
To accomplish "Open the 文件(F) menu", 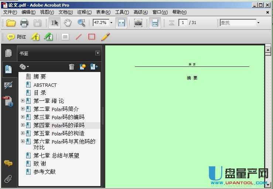I will pos(10,12).
